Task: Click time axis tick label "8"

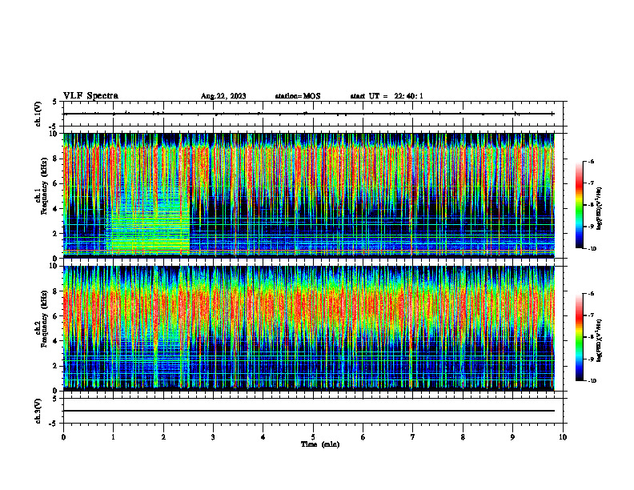Action: pos(463,437)
